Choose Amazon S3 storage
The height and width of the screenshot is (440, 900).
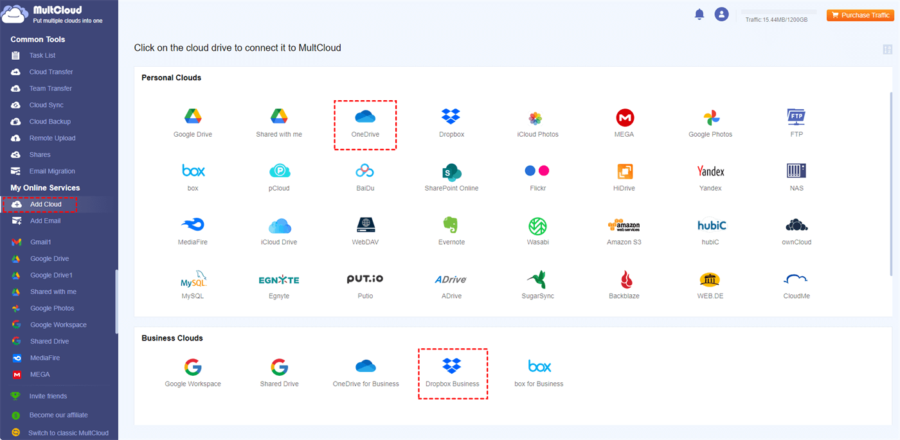tap(624, 231)
